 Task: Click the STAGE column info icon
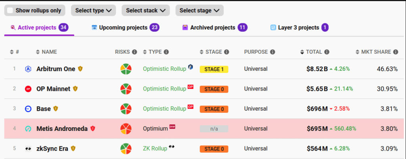pos(226,52)
